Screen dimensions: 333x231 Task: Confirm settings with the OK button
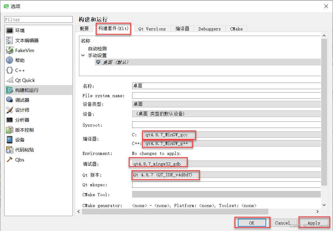(252, 223)
